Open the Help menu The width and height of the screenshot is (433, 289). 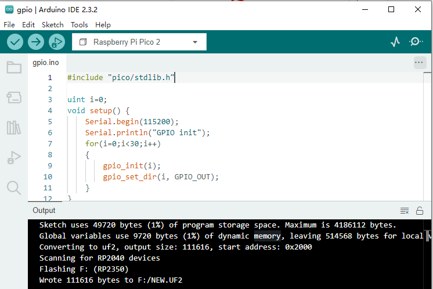[x=103, y=25]
